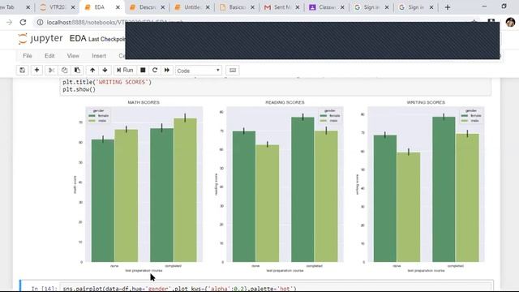This screenshot has width=519, height=292.
Task: Rename notebook via EDA title
Action: (78, 38)
